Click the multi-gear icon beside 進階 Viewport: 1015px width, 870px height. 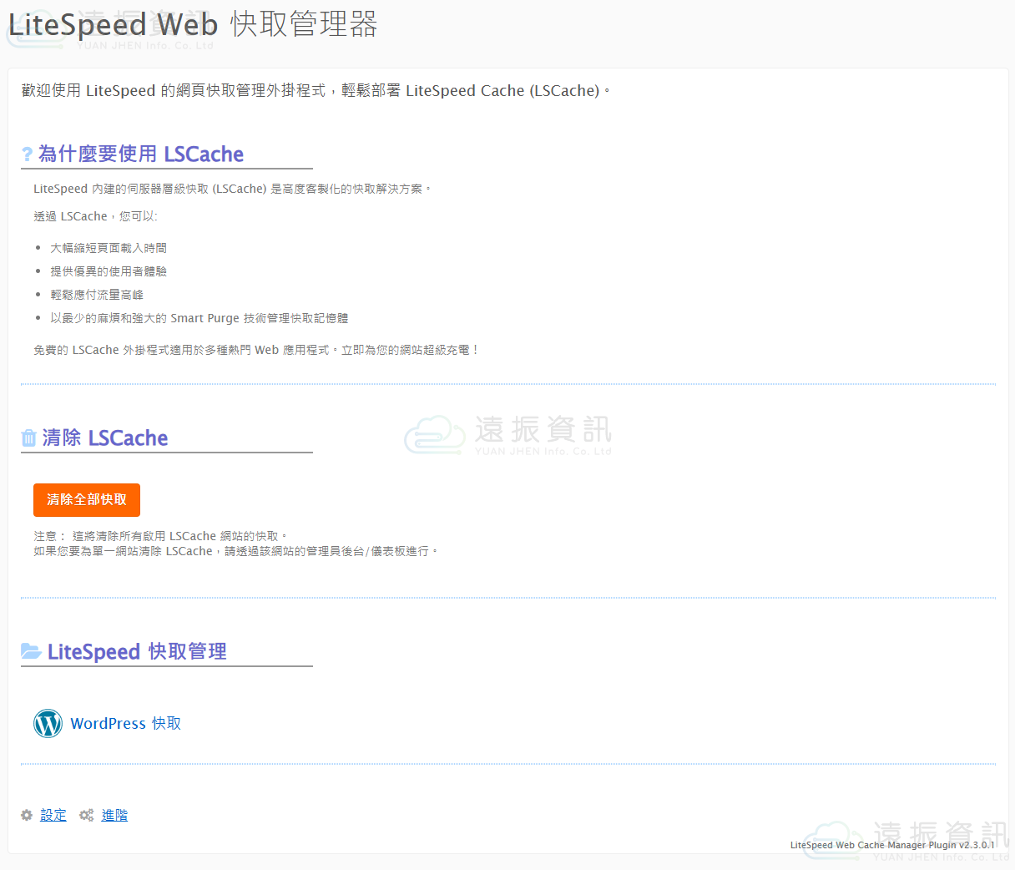point(87,815)
